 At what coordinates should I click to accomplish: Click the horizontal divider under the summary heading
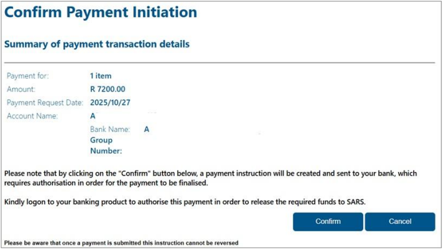pos(219,62)
